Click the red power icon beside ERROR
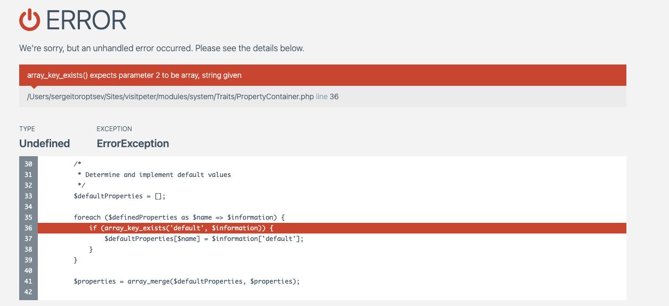The image size is (669, 306). tap(30, 20)
